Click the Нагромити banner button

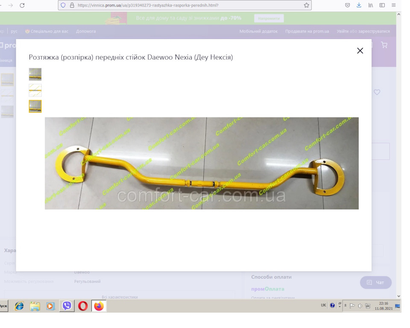click(269, 18)
